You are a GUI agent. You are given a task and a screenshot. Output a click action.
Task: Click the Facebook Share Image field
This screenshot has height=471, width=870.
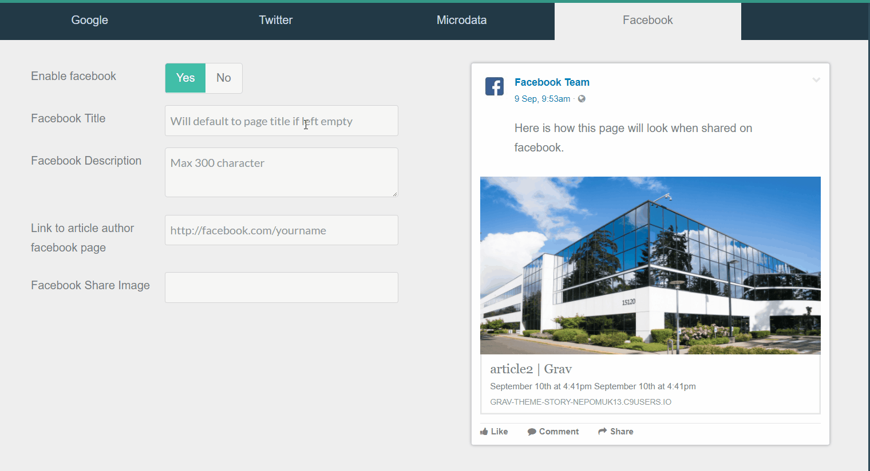click(282, 288)
